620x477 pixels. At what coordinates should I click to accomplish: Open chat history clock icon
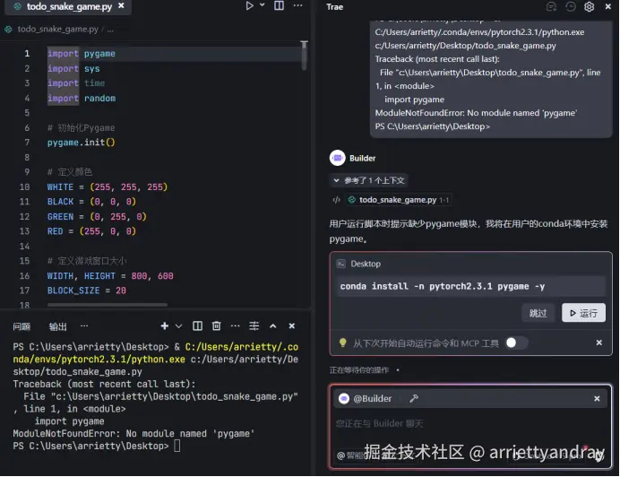(570, 7)
